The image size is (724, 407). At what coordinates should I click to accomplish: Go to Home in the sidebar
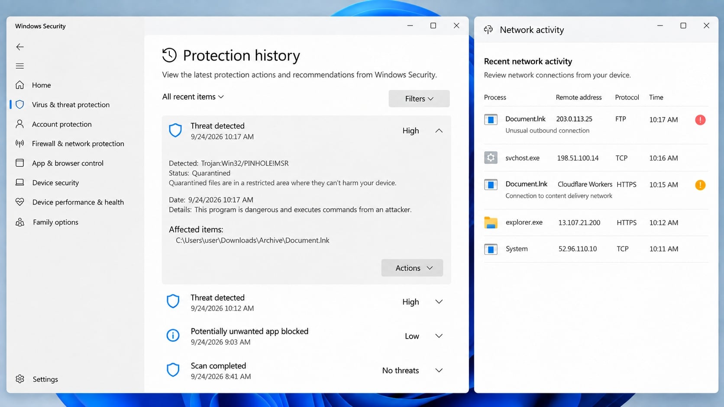pyautogui.click(x=41, y=85)
